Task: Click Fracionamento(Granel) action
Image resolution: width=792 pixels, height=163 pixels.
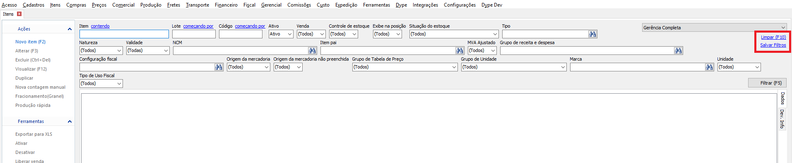Action: click(x=40, y=96)
